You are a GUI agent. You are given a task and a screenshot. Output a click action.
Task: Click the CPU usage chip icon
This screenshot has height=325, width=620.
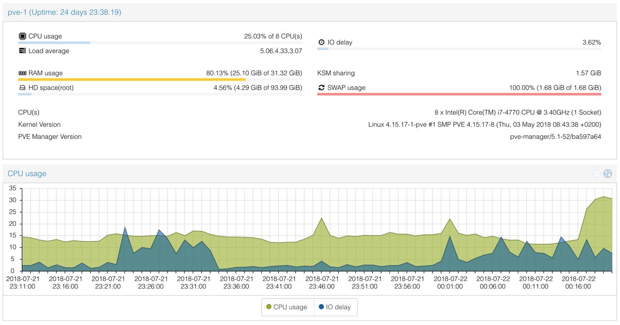[22, 36]
